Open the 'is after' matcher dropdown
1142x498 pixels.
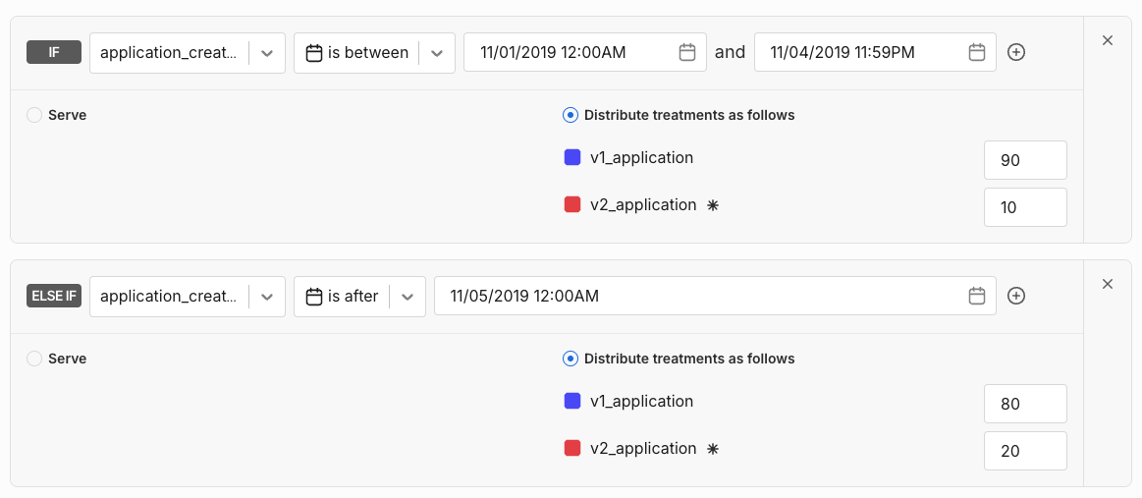click(408, 297)
